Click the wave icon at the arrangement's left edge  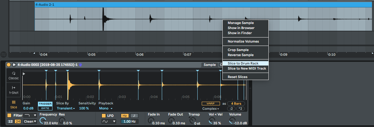point(3,54)
